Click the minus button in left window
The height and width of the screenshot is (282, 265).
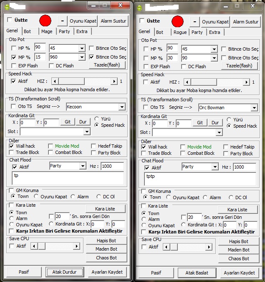pyautogui.click(x=62, y=21)
